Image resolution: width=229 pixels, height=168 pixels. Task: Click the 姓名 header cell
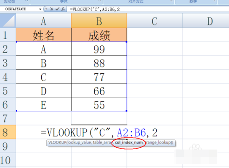pyautogui.click(x=44, y=35)
